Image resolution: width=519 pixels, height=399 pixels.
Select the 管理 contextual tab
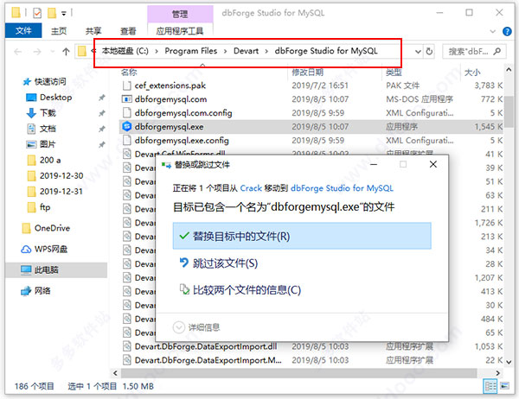coord(180,14)
